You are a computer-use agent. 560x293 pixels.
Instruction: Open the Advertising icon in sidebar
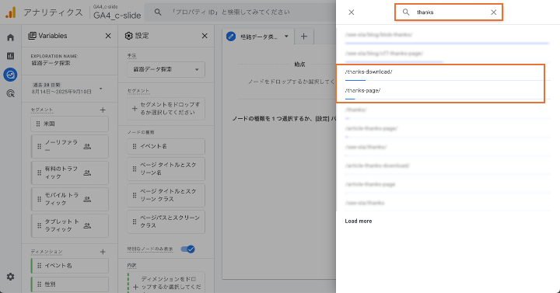(x=11, y=93)
